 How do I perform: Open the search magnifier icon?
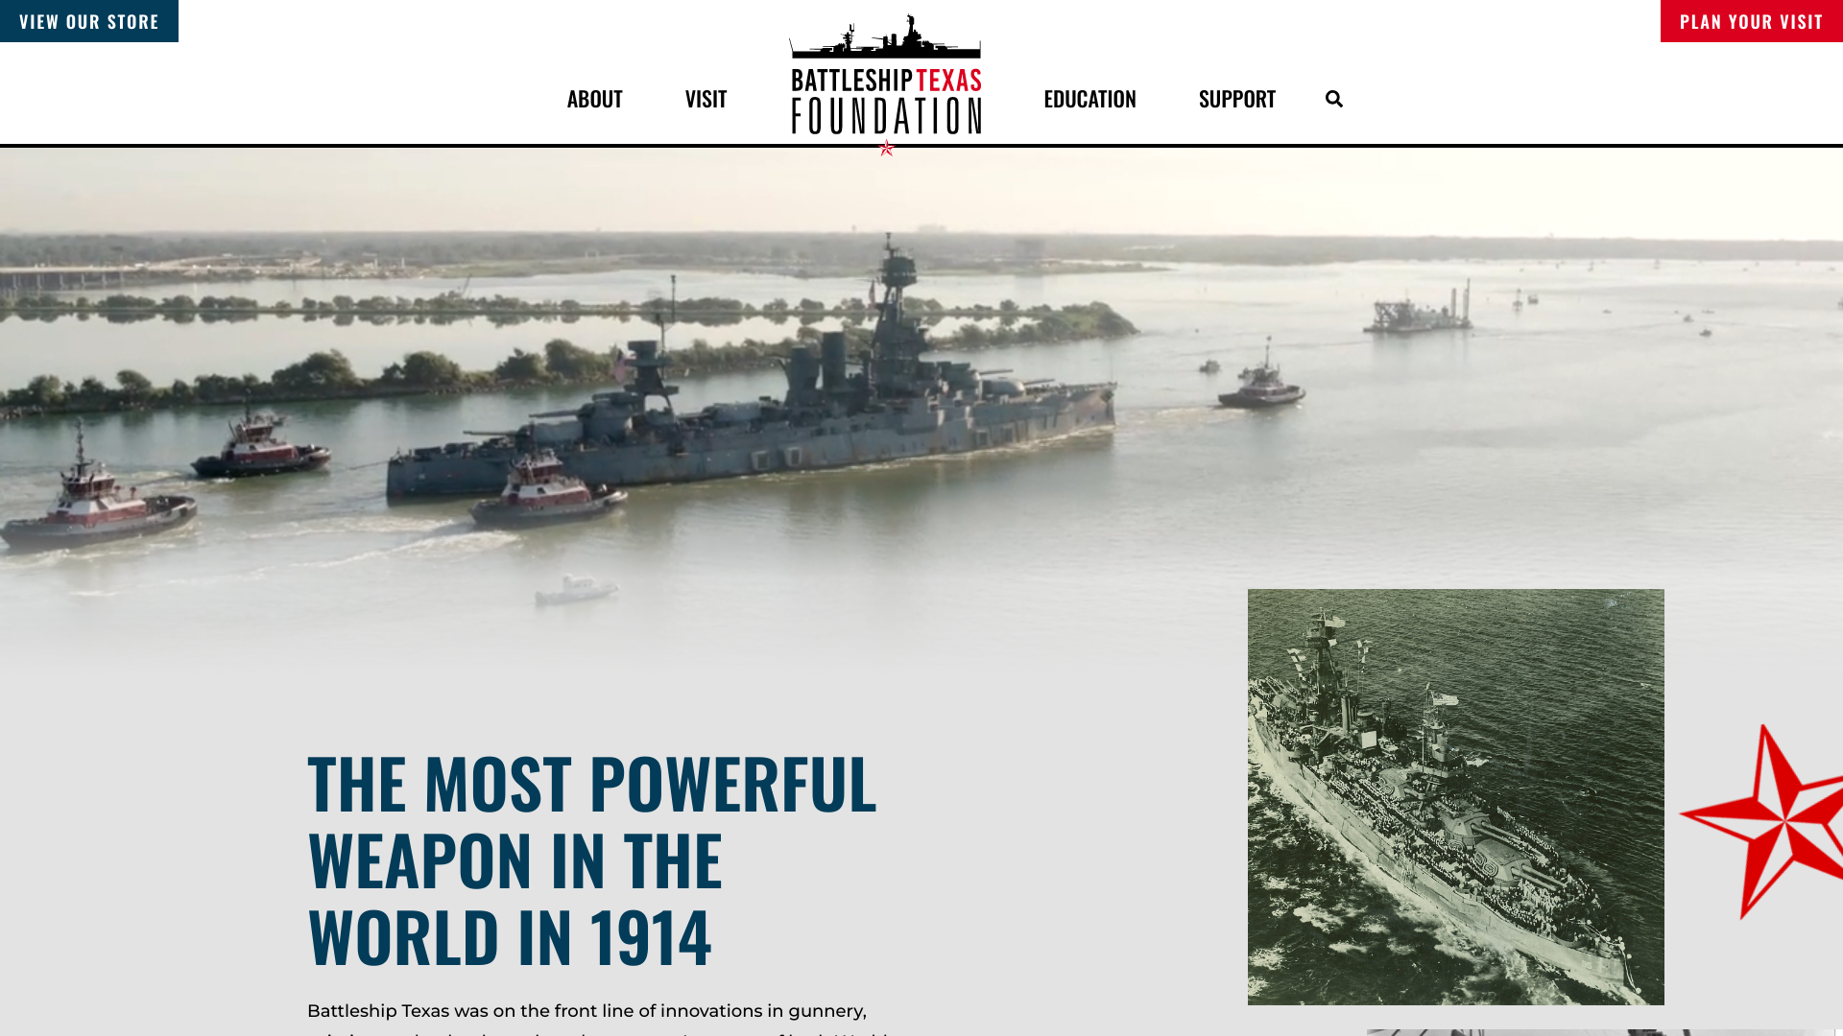click(x=1333, y=99)
